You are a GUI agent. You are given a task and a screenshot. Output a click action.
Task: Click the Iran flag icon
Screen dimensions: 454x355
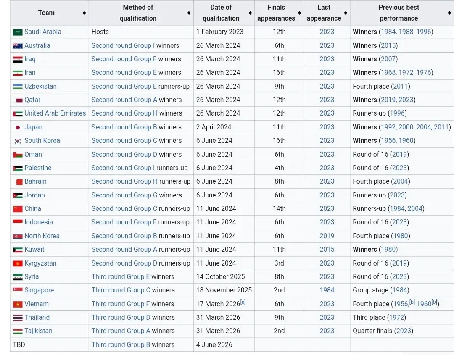pos(18,73)
